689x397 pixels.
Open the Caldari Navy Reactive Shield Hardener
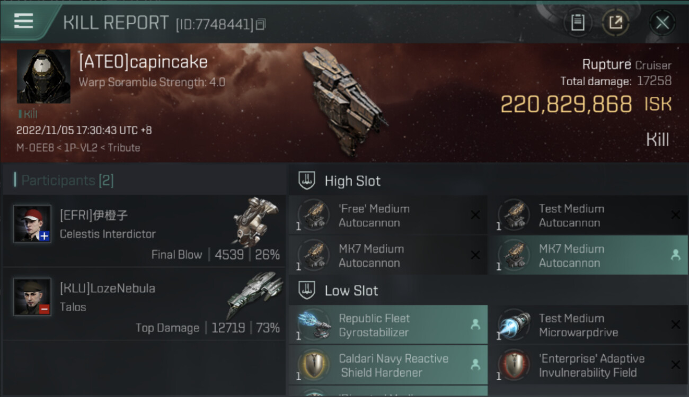(388, 365)
